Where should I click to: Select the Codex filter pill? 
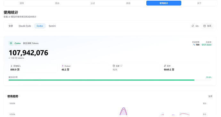(40, 26)
